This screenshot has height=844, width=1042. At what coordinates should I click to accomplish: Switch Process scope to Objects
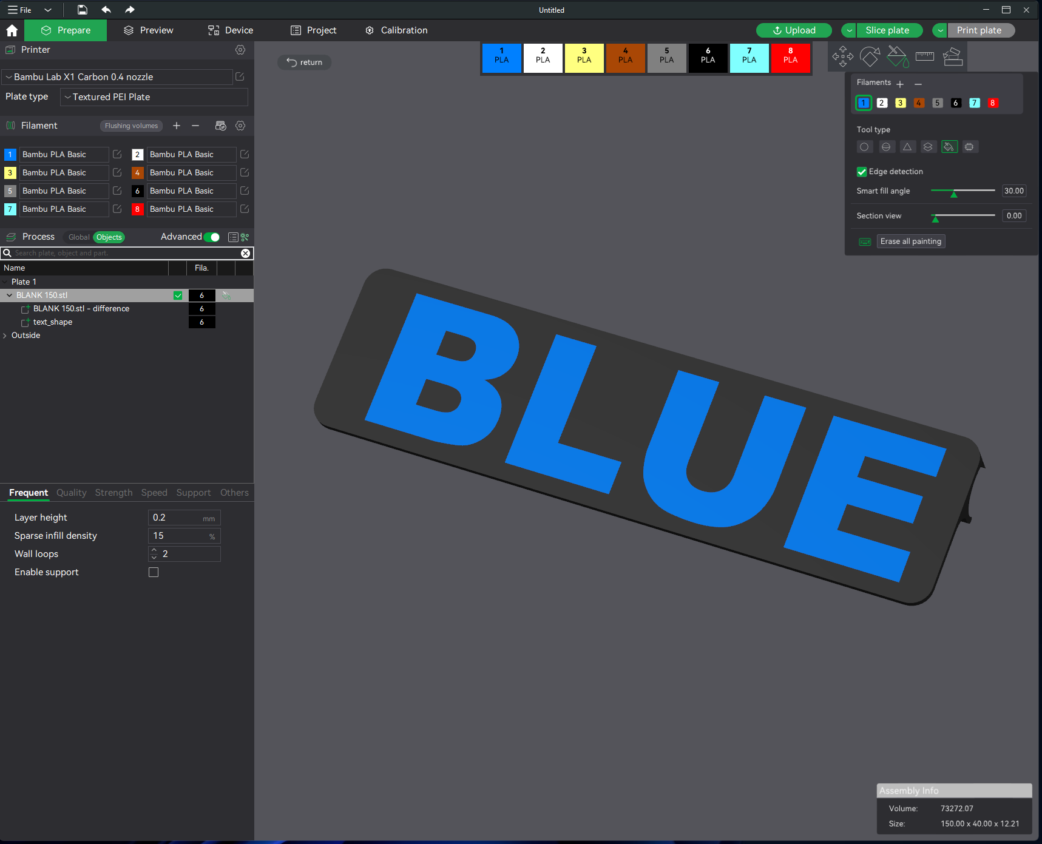click(109, 237)
